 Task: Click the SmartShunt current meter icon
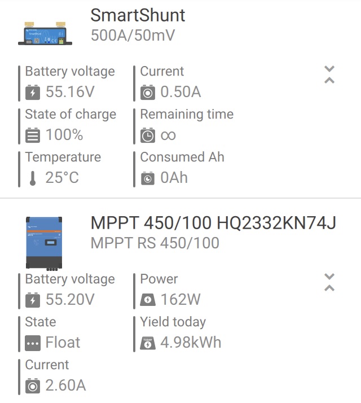point(147,92)
